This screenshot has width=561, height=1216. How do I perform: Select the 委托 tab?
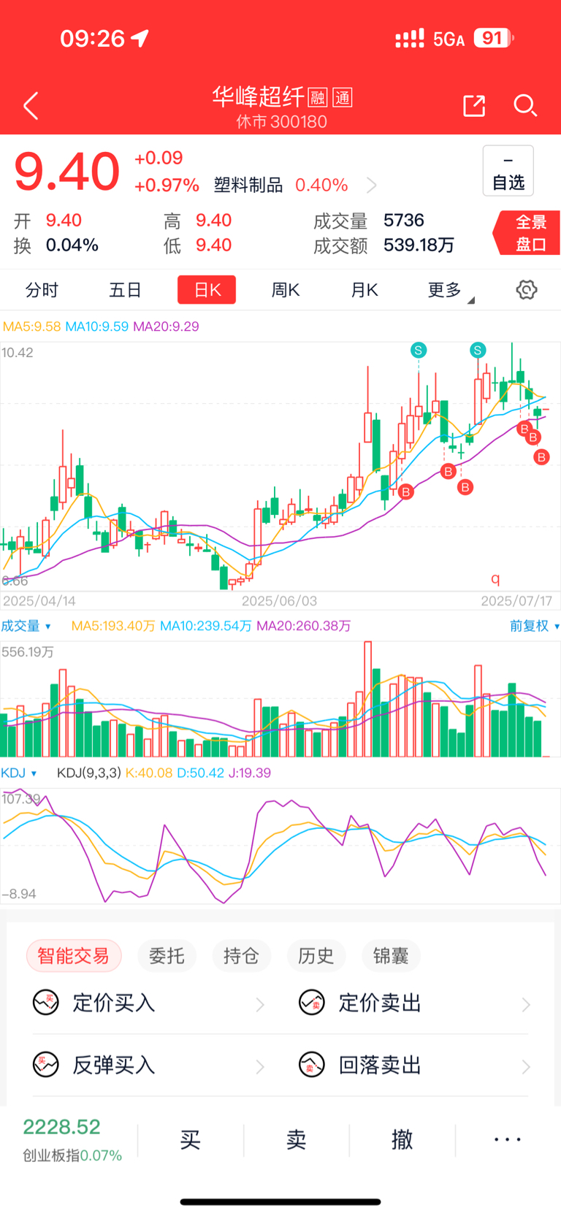(x=167, y=955)
